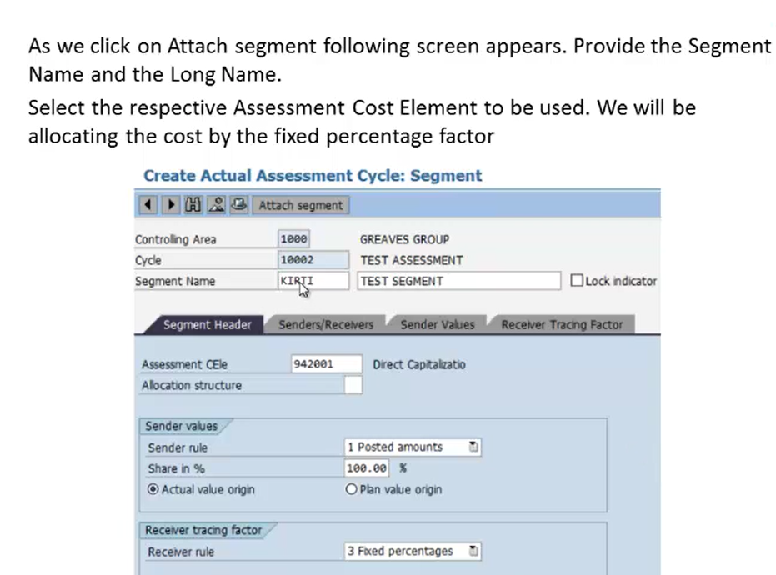
Task: Open Receiver Tracing Factor tab
Action: 562,325
